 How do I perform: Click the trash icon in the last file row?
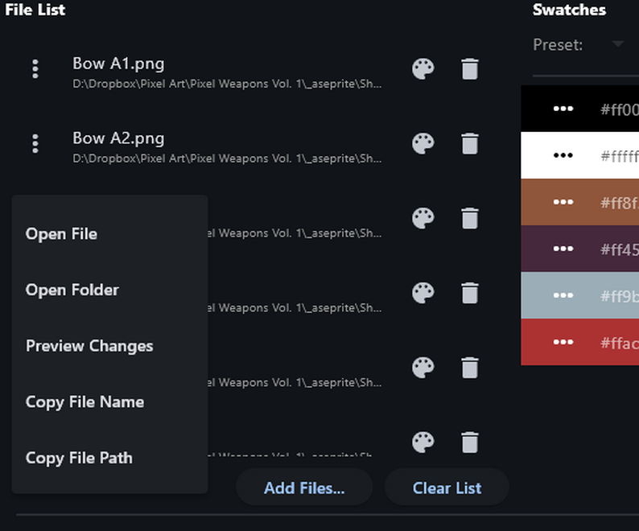click(x=469, y=442)
